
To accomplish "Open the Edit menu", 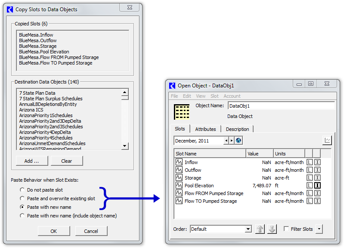I will (187, 96).
